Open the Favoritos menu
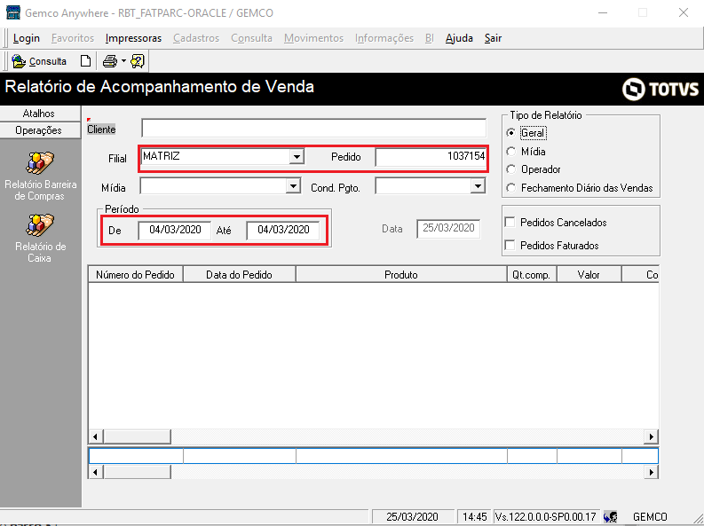Image resolution: width=704 pixels, height=526 pixels. tap(73, 38)
